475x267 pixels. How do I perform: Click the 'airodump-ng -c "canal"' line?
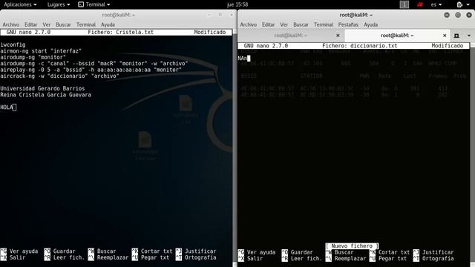pyautogui.click(x=94, y=64)
